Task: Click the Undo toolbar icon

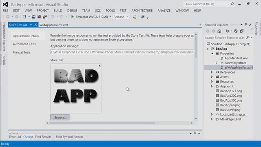Action: click(x=53, y=17)
